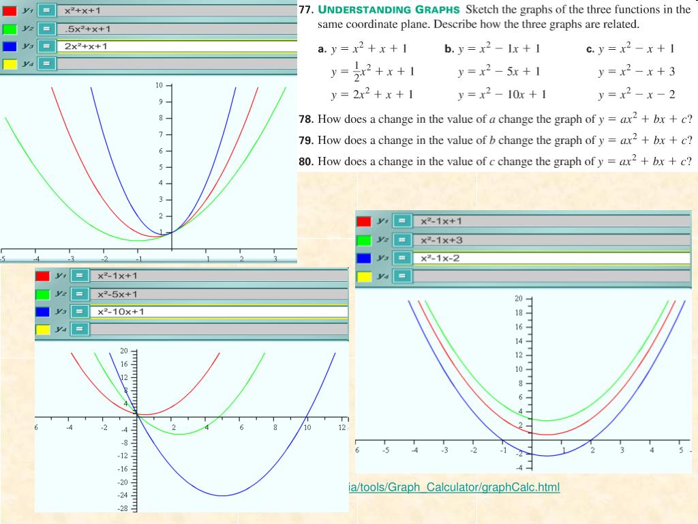This screenshot has width=698, height=524.
Task: Select the 2x²+x+1 equation field
Action: [x=177, y=46]
